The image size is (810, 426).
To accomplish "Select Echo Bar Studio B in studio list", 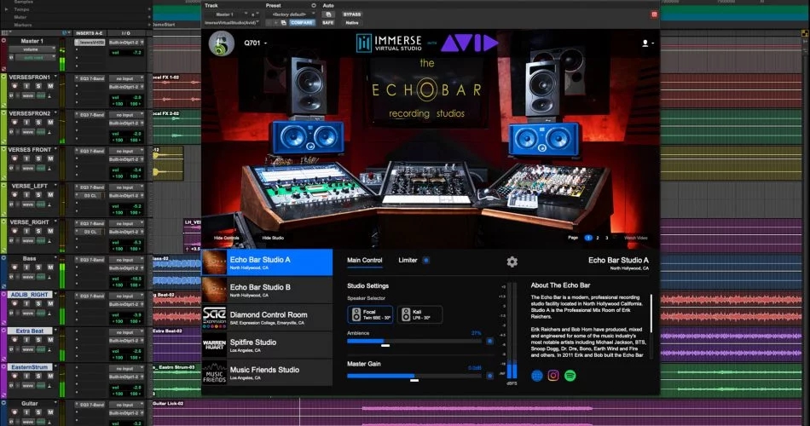I will coord(267,290).
